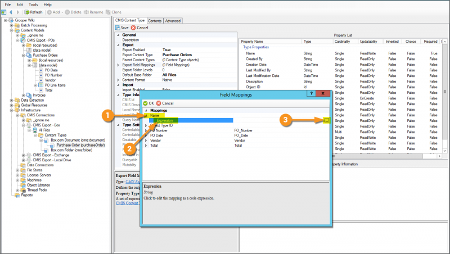Click the ellipsis button on the Expression row
The image size is (450, 254).
pos(326,120)
